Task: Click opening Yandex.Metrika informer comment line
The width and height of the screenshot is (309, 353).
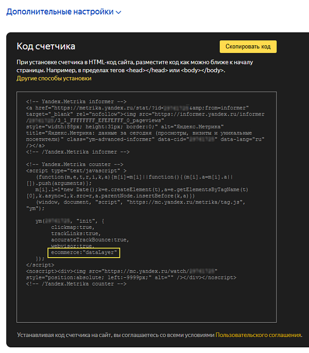Action: pyautogui.click(x=76, y=102)
